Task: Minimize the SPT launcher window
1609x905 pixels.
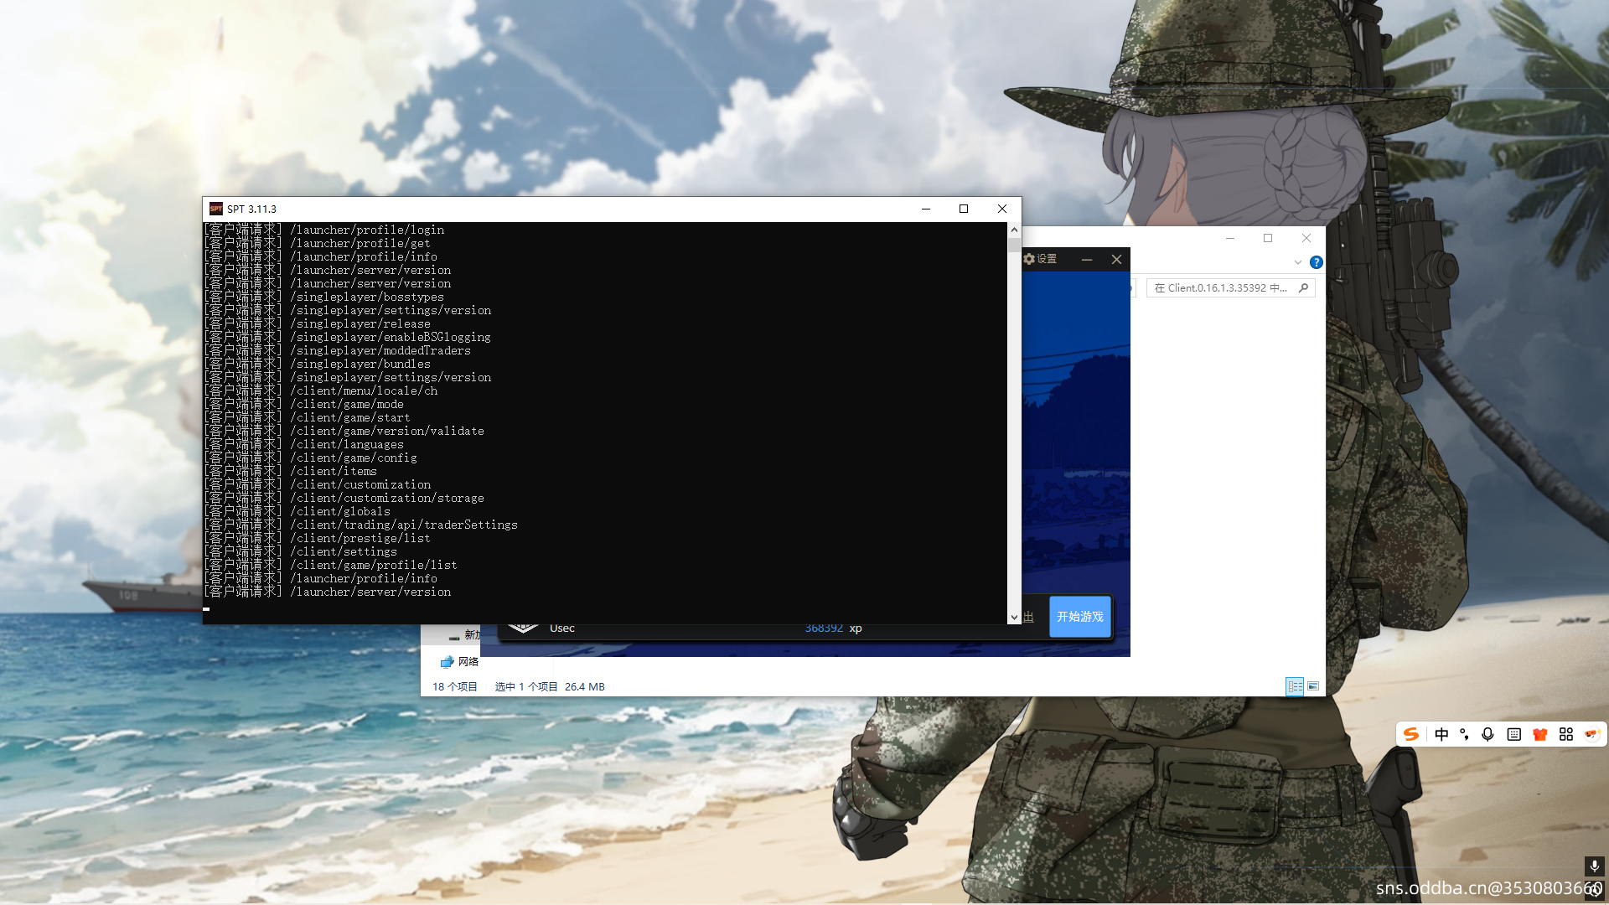Action: pyautogui.click(x=1086, y=260)
